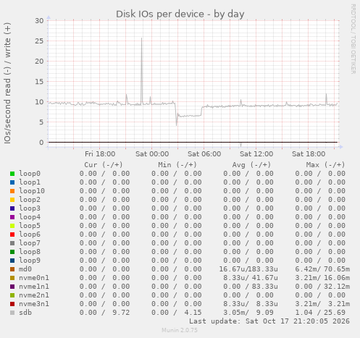Select the loop10 device label
This screenshot has width=360, height=338.
[x=32, y=191]
